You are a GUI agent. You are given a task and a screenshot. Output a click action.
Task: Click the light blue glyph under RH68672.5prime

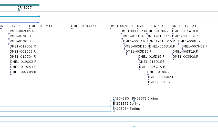point(134,101)
